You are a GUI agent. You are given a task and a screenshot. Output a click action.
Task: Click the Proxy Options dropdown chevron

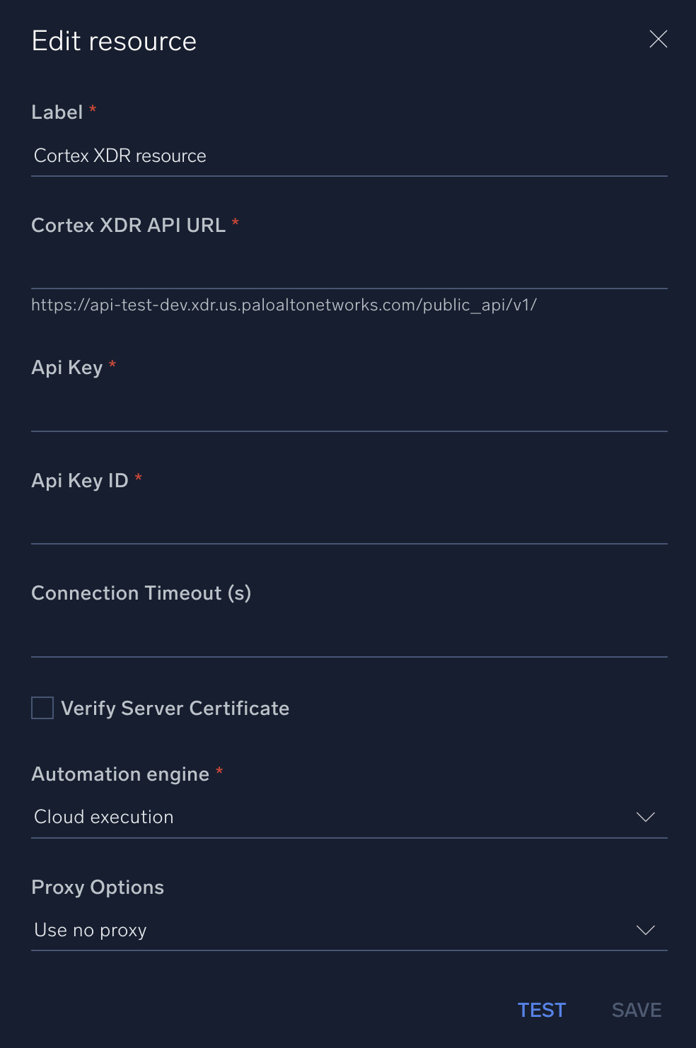tap(645, 930)
